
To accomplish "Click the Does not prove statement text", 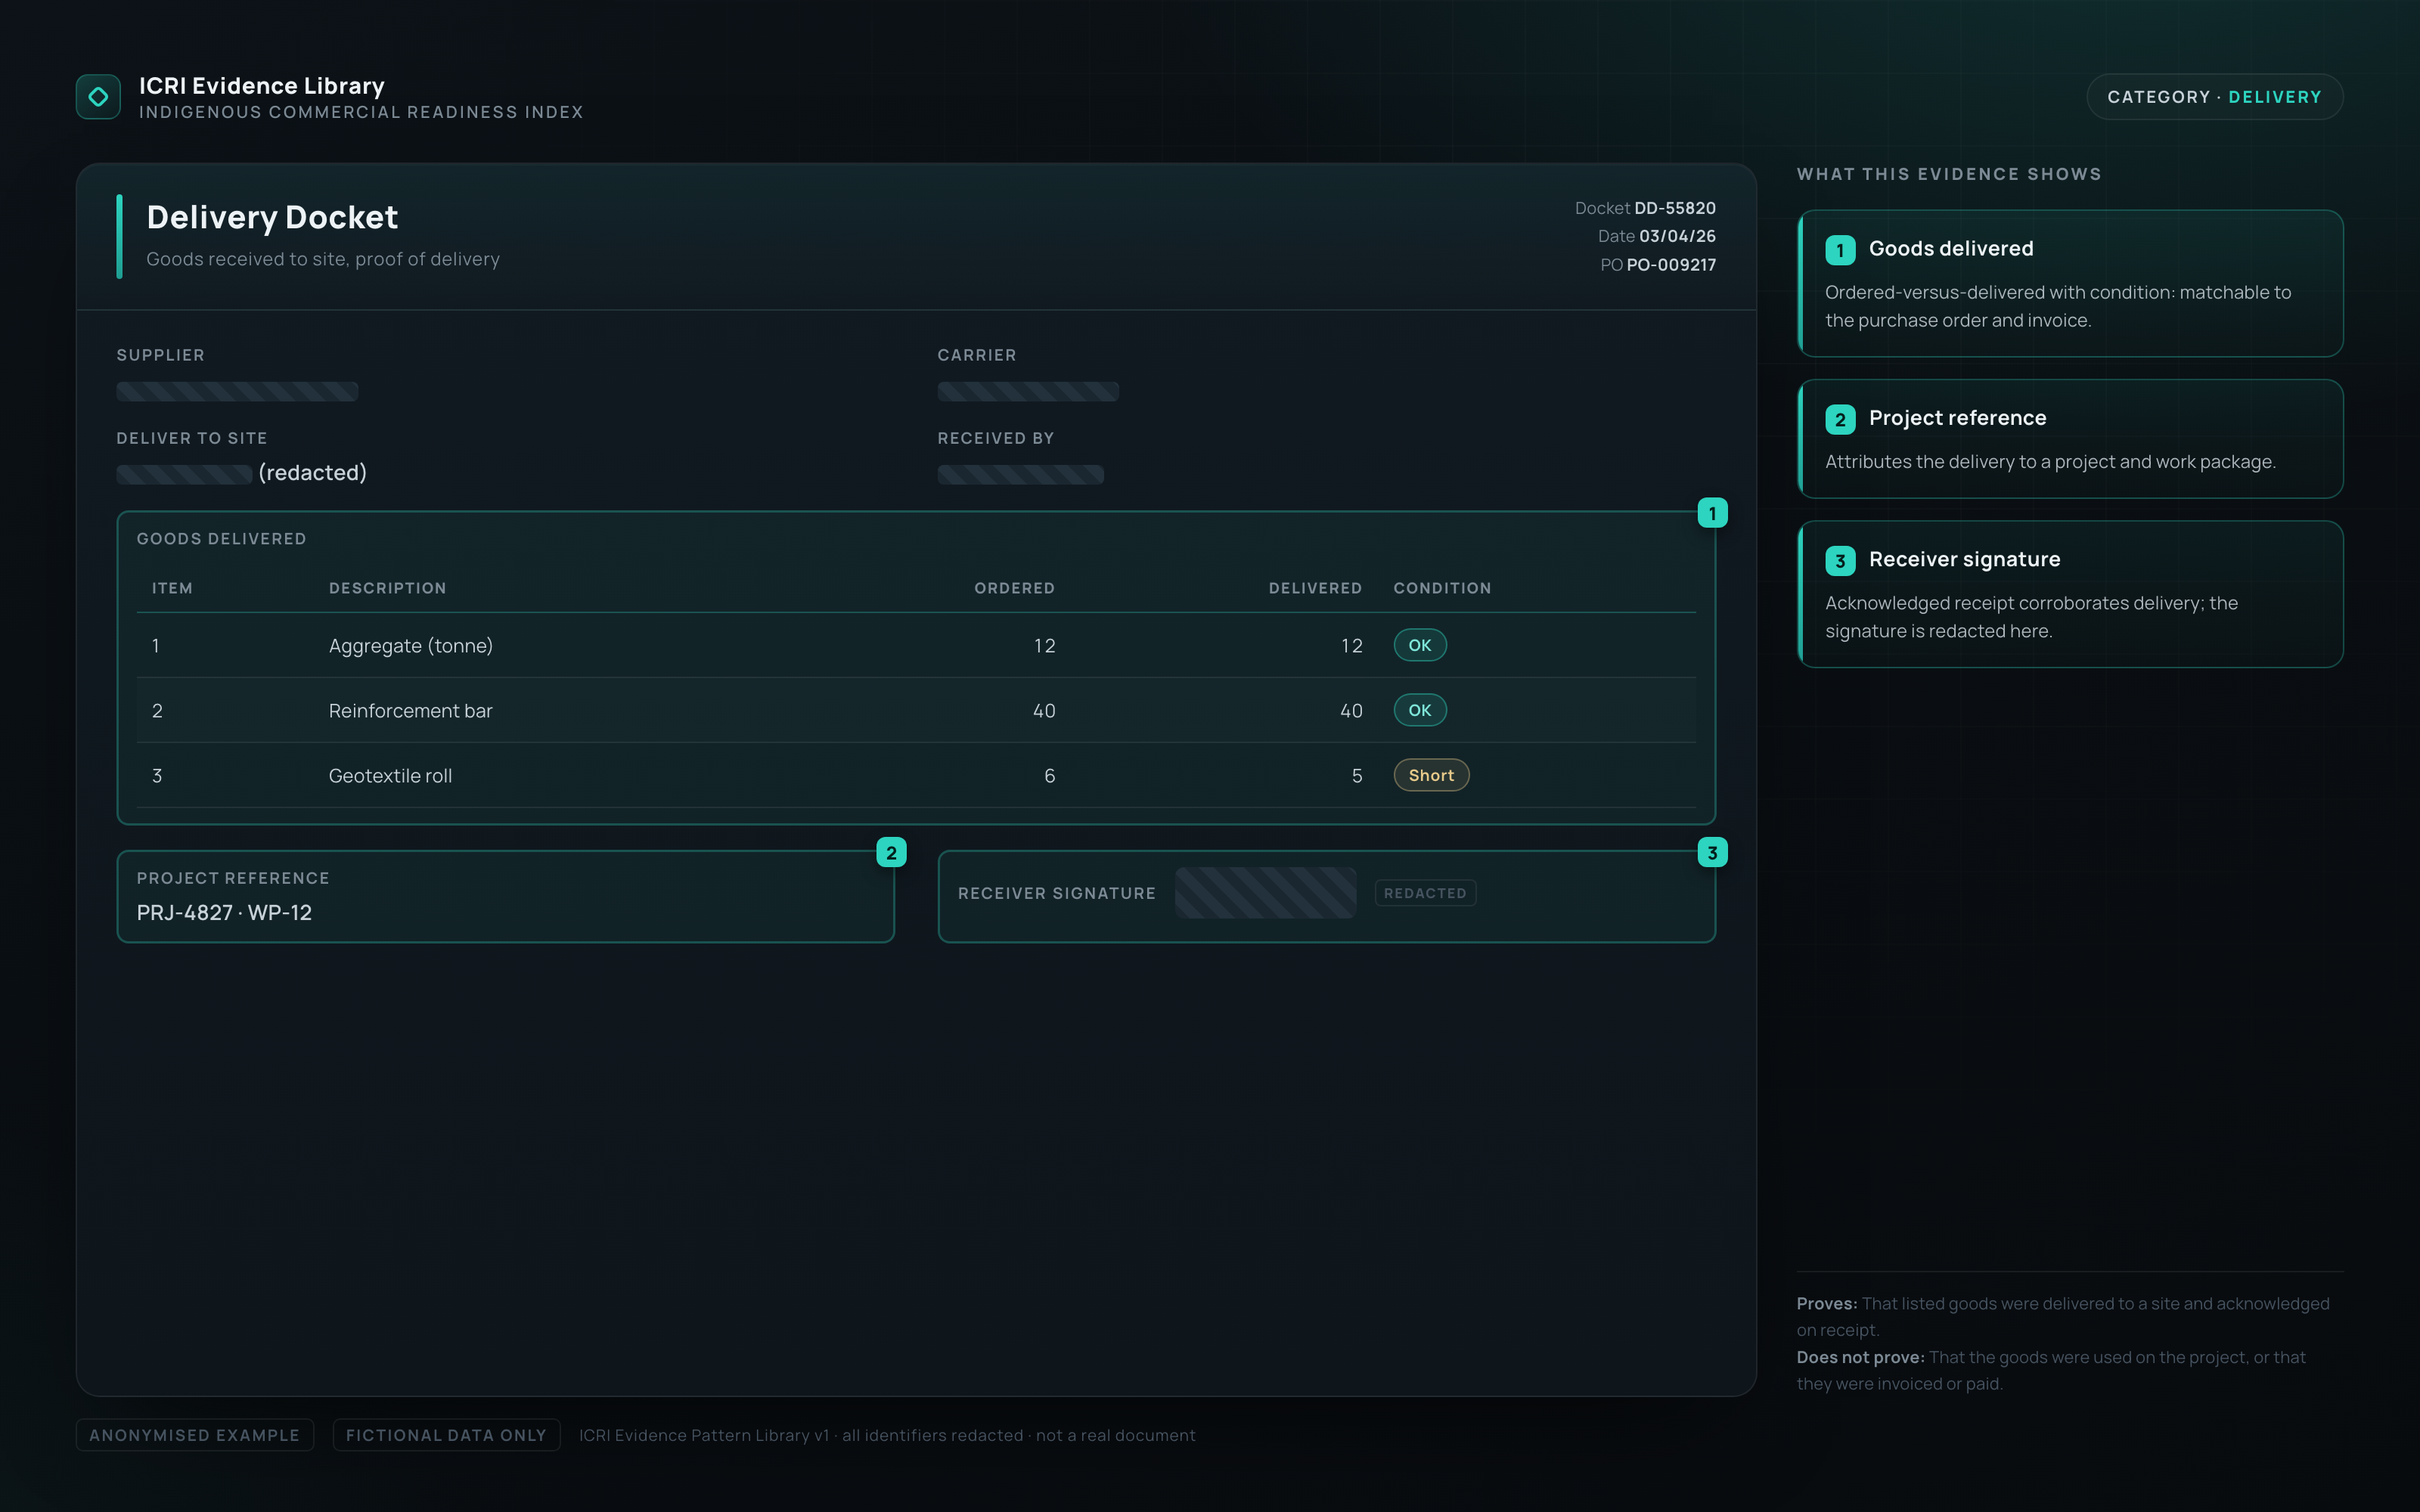I will tap(2051, 1370).
